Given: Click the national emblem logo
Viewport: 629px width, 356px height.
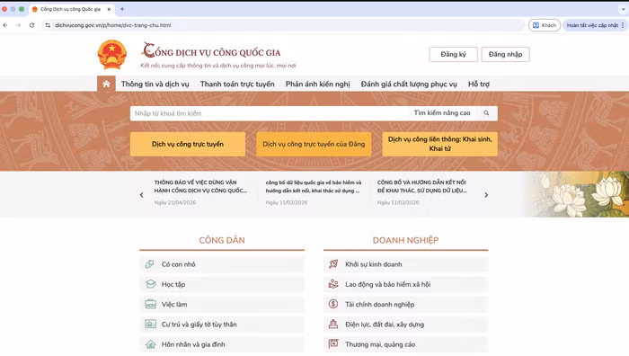Looking at the screenshot, I should pos(112,55).
